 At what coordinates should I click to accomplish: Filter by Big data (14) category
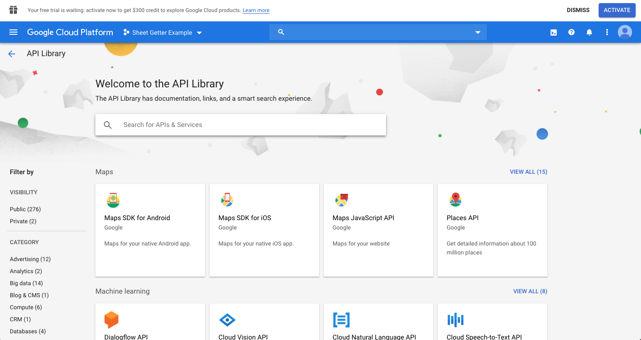point(26,283)
